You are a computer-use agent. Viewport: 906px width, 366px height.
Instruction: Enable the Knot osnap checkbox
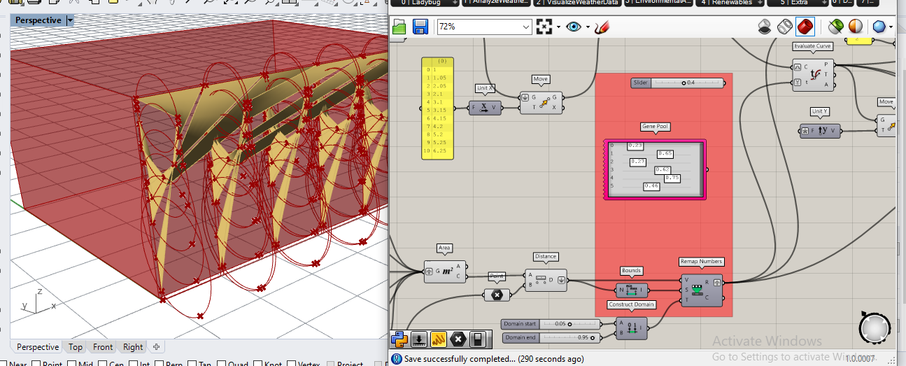pos(257,364)
